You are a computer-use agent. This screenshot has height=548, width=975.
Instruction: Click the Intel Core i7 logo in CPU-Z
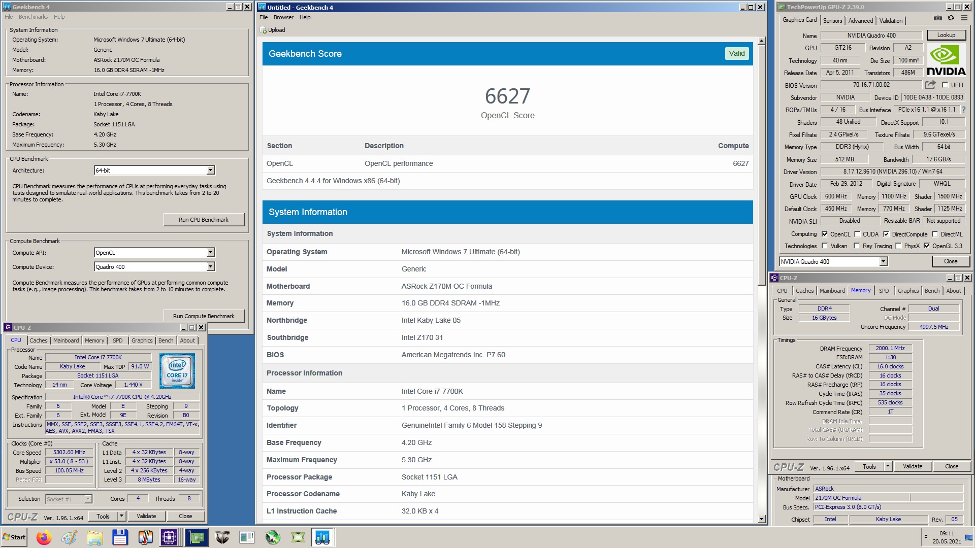pyautogui.click(x=177, y=371)
